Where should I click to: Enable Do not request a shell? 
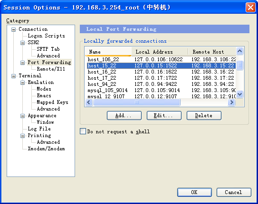point(83,131)
